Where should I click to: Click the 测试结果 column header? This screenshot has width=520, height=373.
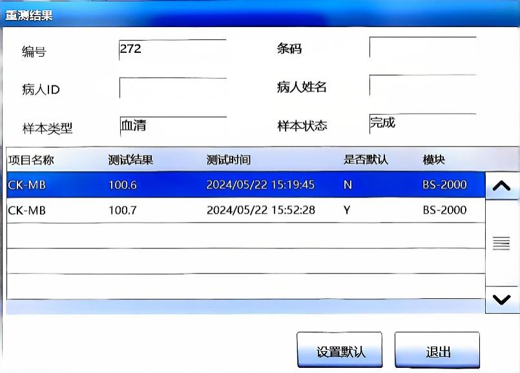pyautogui.click(x=130, y=160)
